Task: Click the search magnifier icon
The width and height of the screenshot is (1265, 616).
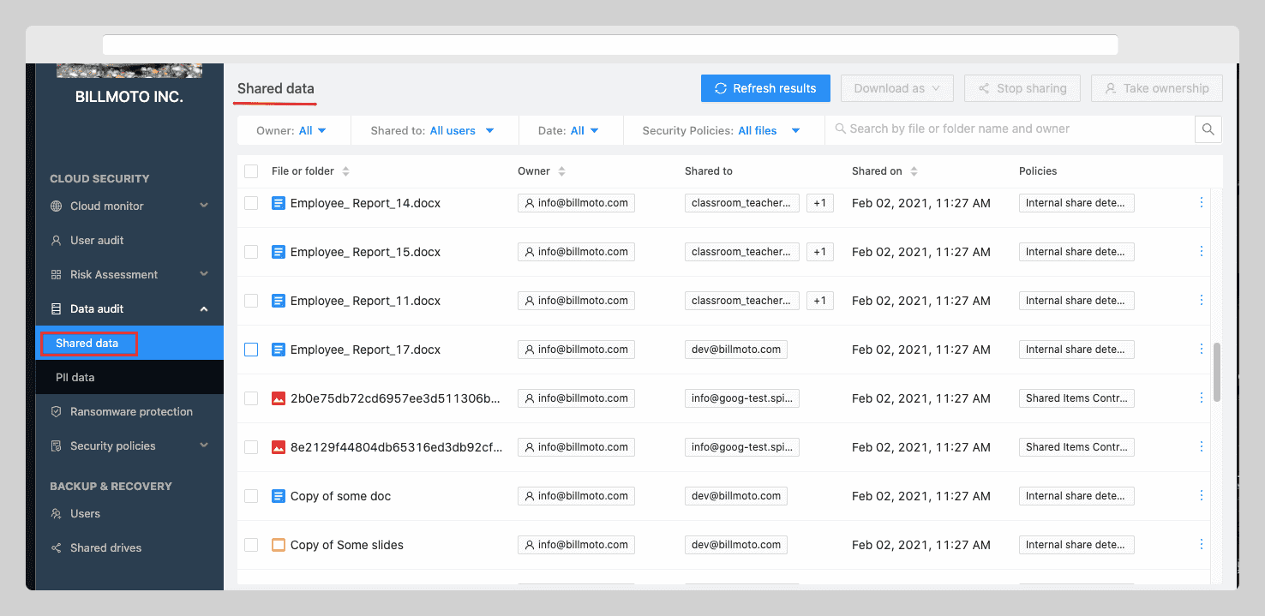Action: tap(1208, 129)
